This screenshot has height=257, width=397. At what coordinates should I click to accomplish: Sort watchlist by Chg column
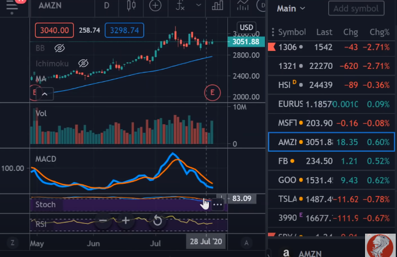[350, 32]
